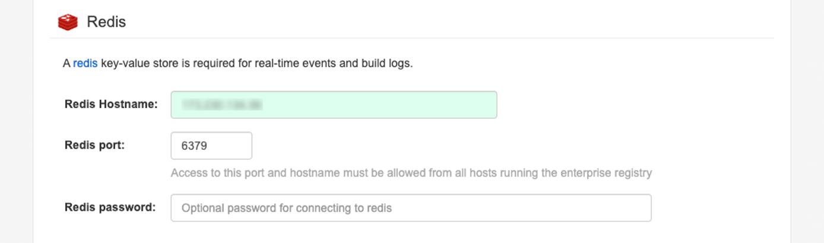Focus the Redis port input field

pyautogui.click(x=211, y=146)
